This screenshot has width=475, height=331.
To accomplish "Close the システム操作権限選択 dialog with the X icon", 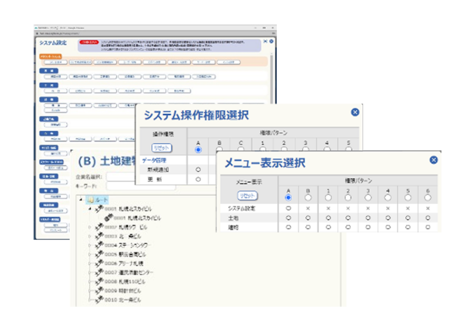I will click(x=355, y=112).
